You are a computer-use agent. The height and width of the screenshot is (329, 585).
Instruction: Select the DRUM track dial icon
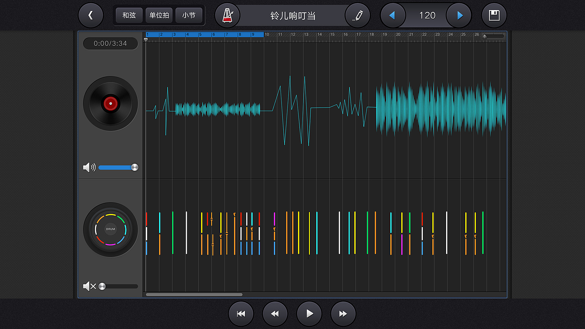(111, 229)
